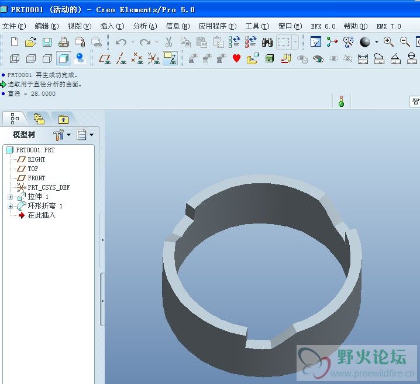Viewport: 420px width, 384px height.
Task: Open an existing file via folder icon
Action: tap(30, 42)
